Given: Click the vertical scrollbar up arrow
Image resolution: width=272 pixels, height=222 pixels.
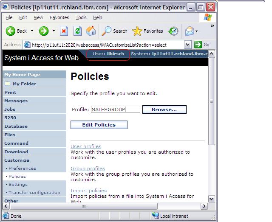Looking at the screenshot, I should [x=212, y=53].
